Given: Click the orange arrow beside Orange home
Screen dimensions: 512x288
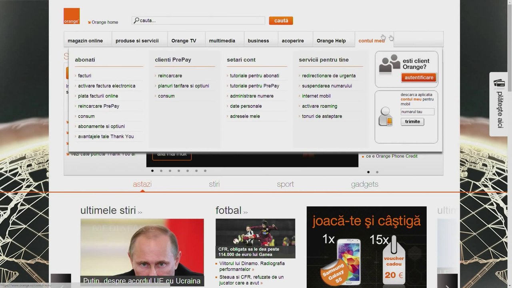Looking at the screenshot, I should pyautogui.click(x=89, y=22).
